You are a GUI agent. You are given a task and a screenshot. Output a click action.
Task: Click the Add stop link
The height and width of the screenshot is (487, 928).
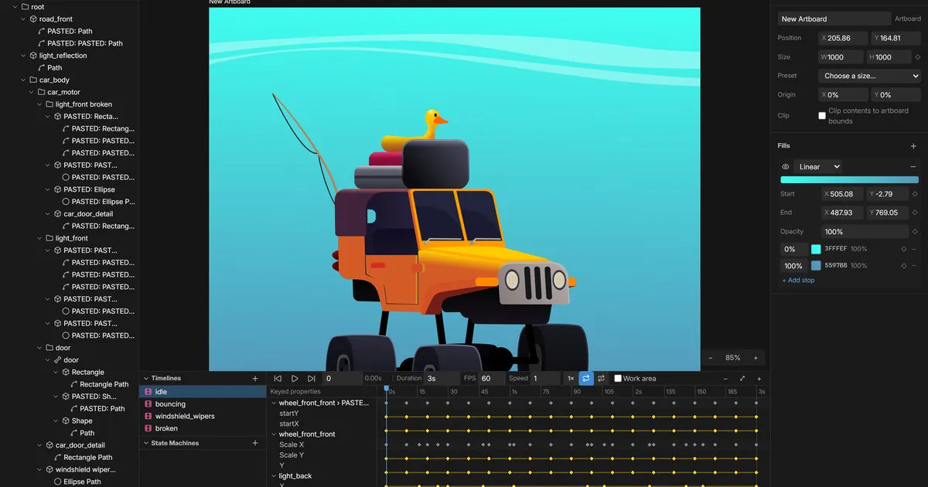click(x=798, y=281)
